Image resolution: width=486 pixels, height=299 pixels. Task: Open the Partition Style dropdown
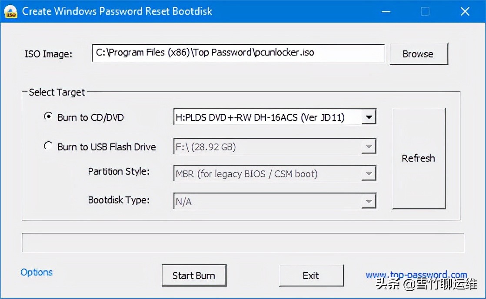click(x=369, y=174)
